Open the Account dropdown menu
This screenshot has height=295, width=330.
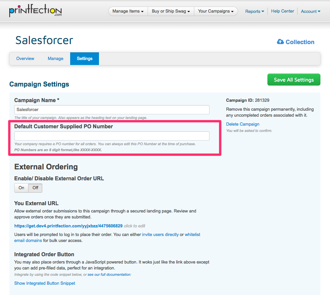(x=310, y=11)
